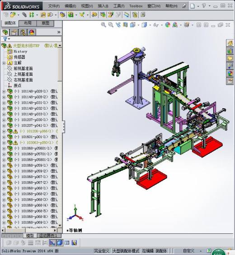
Task: Open the 插入(I) menu
Action: pos(103,6)
